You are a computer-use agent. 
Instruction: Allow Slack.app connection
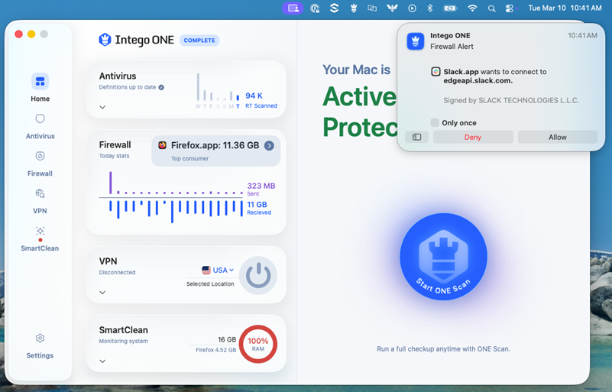tap(557, 137)
